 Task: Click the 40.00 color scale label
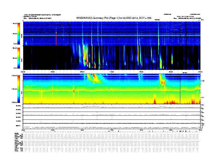(x=15, y=23)
